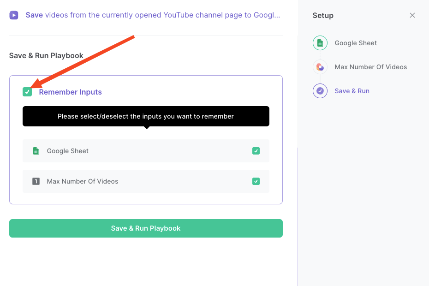The height and width of the screenshot is (286, 429).
Task: Click the Setup panel heading
Action: click(x=323, y=15)
